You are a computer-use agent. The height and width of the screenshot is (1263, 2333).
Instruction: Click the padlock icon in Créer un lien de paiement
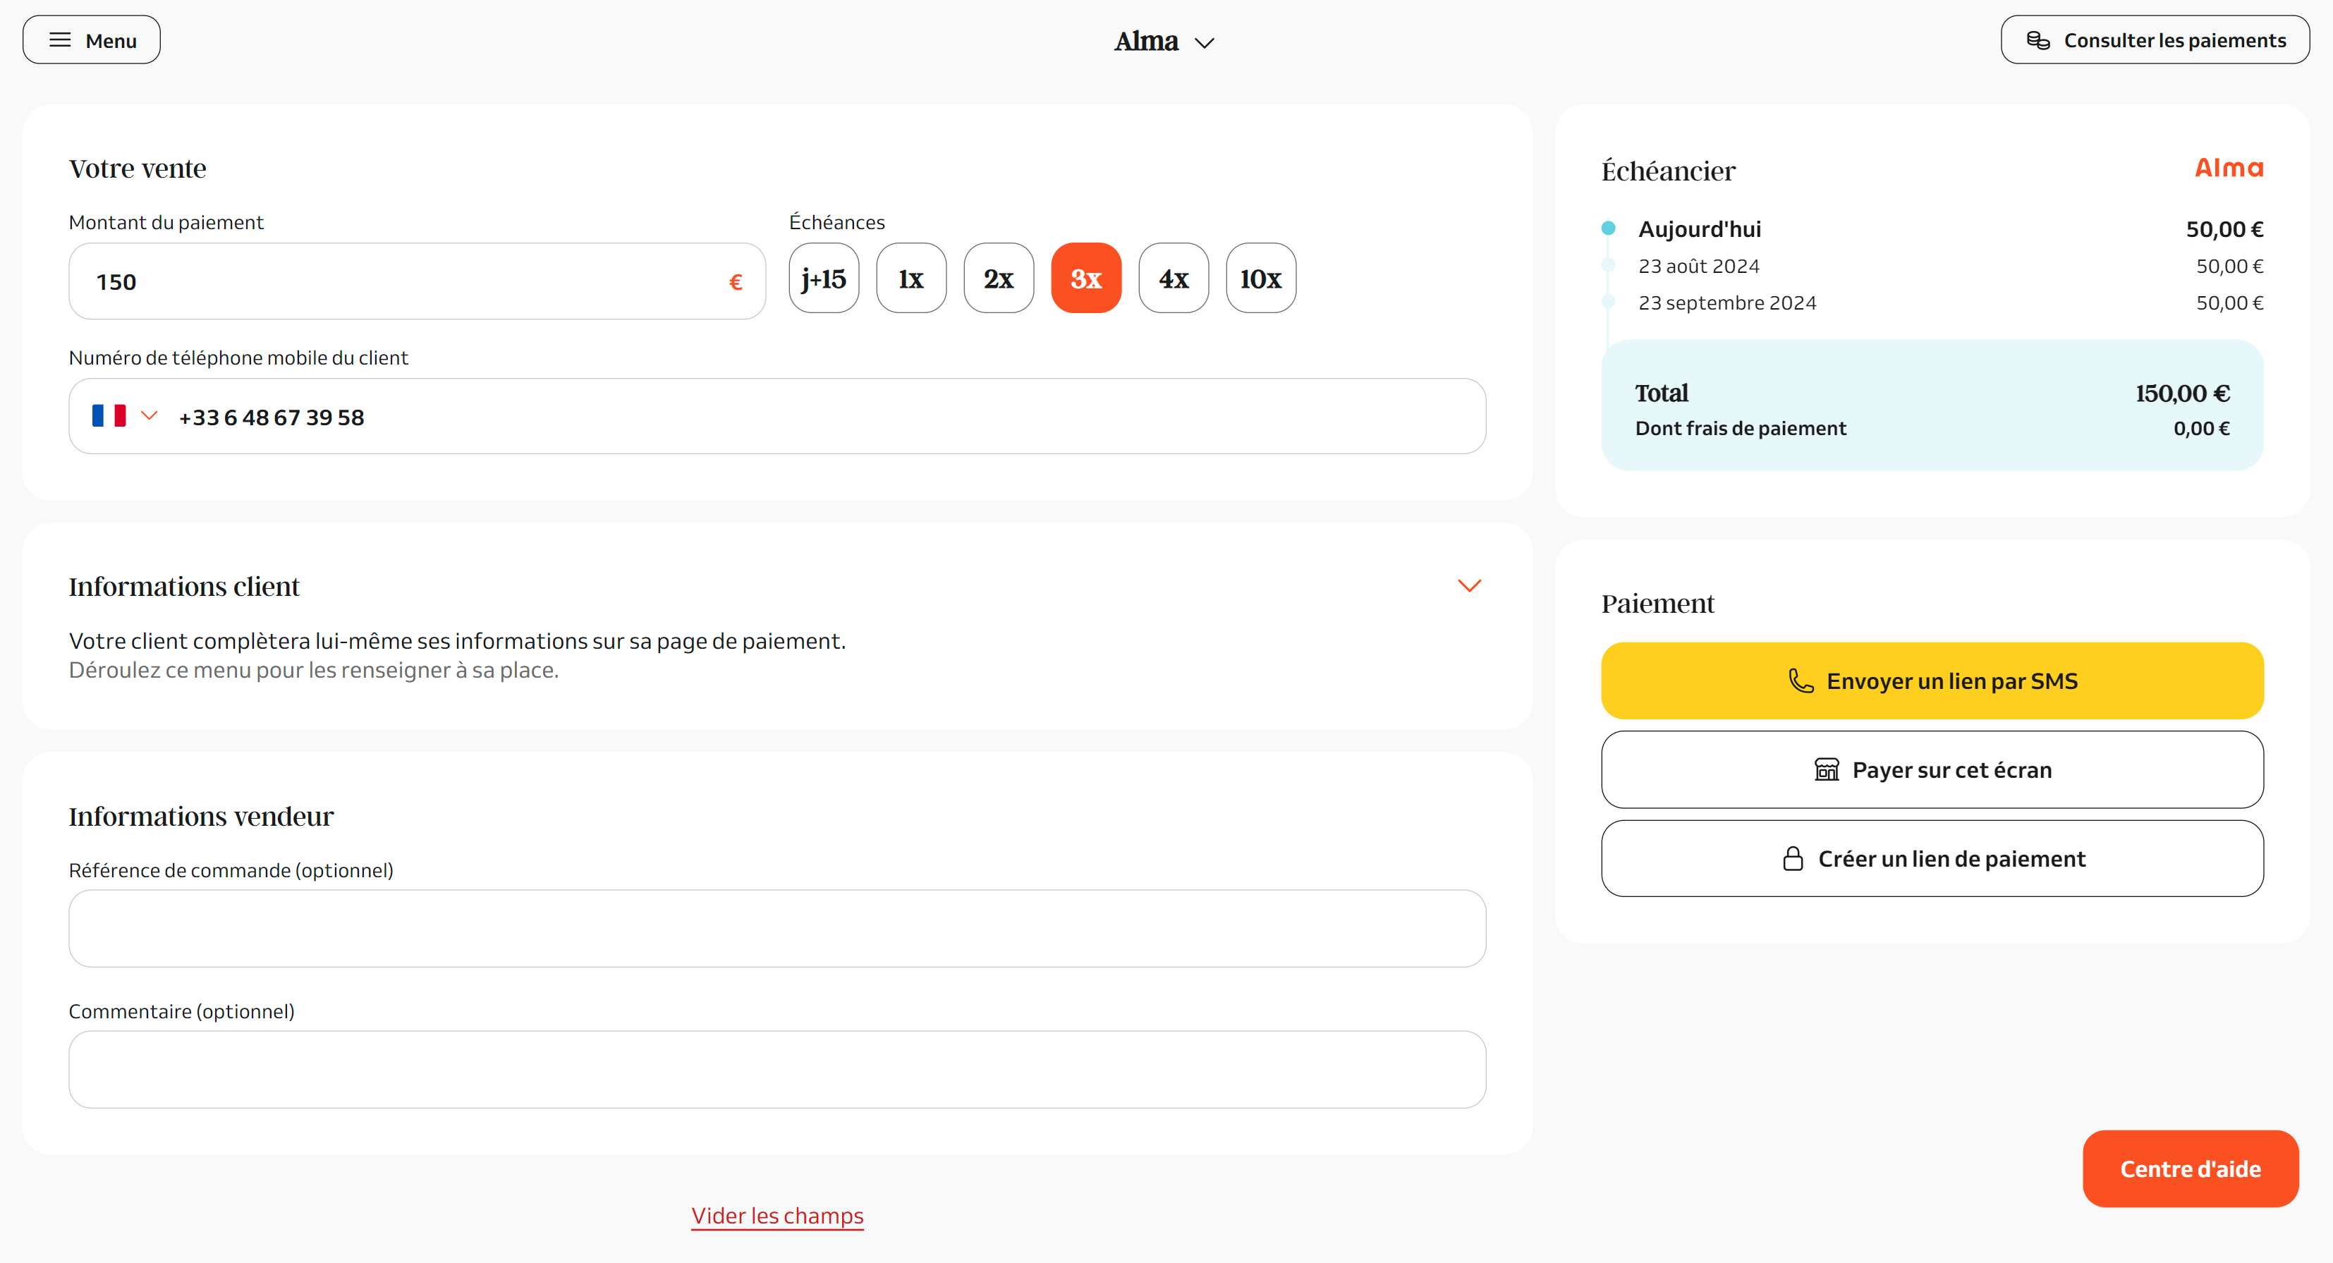pyautogui.click(x=1794, y=858)
